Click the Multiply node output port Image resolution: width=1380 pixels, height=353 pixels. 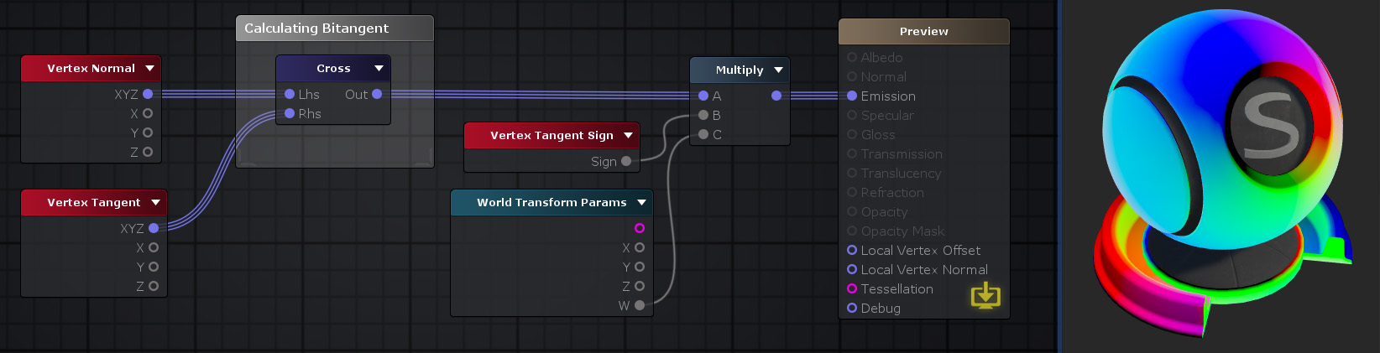point(776,96)
